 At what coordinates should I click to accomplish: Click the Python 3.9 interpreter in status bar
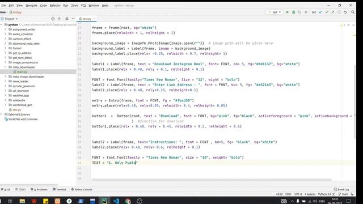(327, 194)
